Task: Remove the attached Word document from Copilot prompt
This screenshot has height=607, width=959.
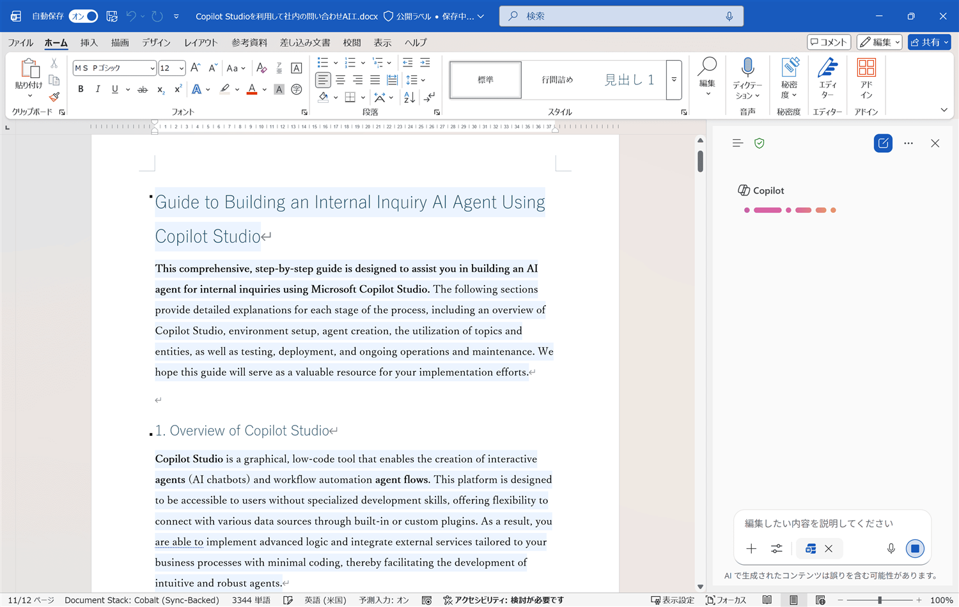Action: click(x=829, y=548)
